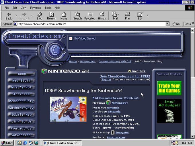
Task: Click the What's Hot sidebar button
Action: (x=21, y=87)
